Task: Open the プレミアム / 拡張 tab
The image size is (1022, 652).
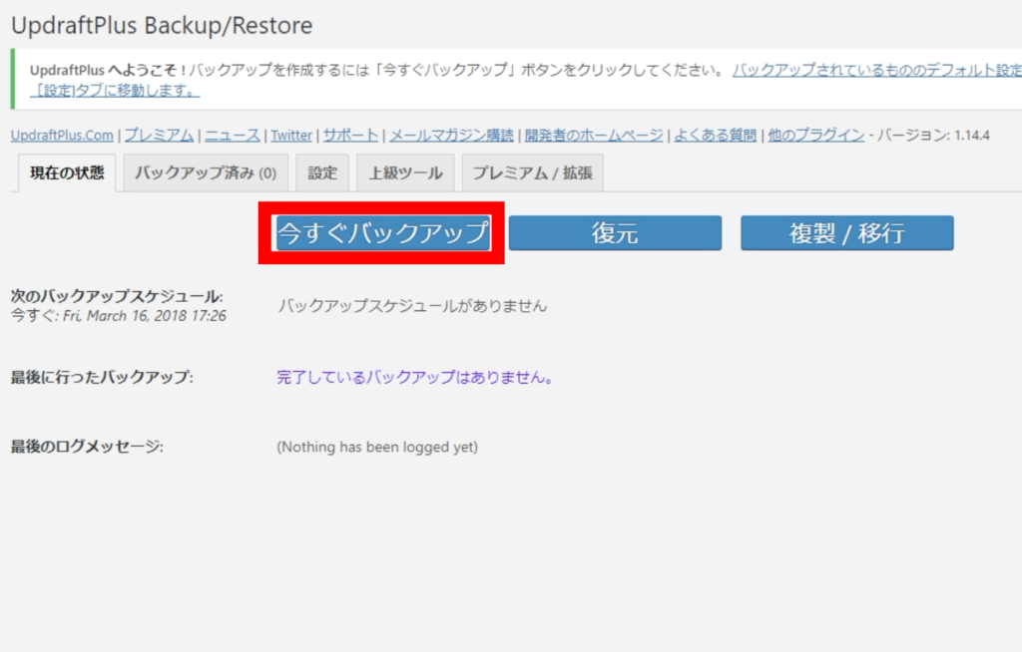Action: pyautogui.click(x=533, y=173)
